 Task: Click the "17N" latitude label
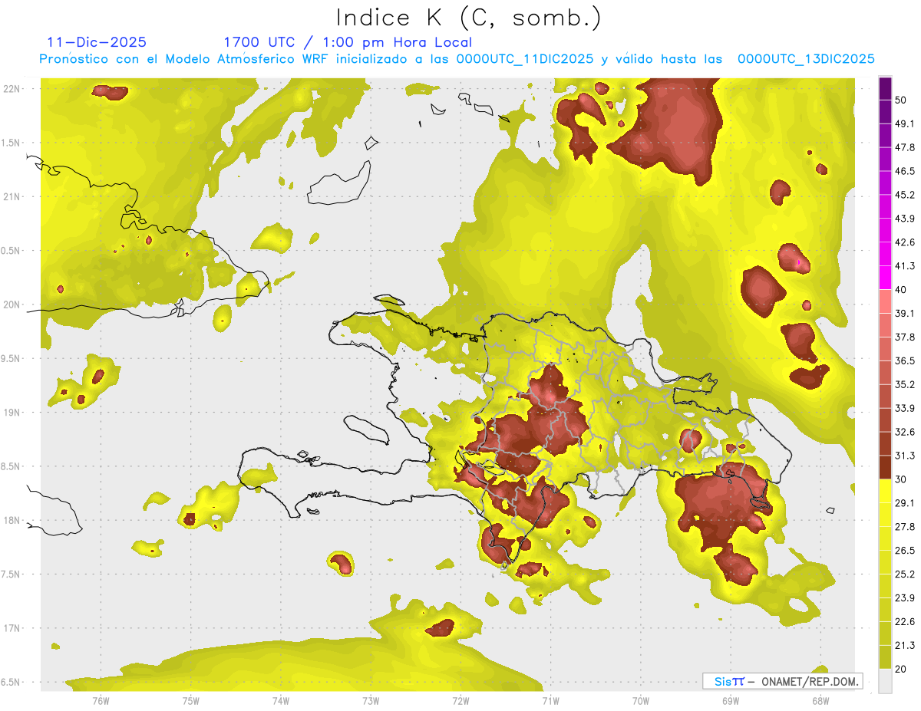click(x=12, y=628)
